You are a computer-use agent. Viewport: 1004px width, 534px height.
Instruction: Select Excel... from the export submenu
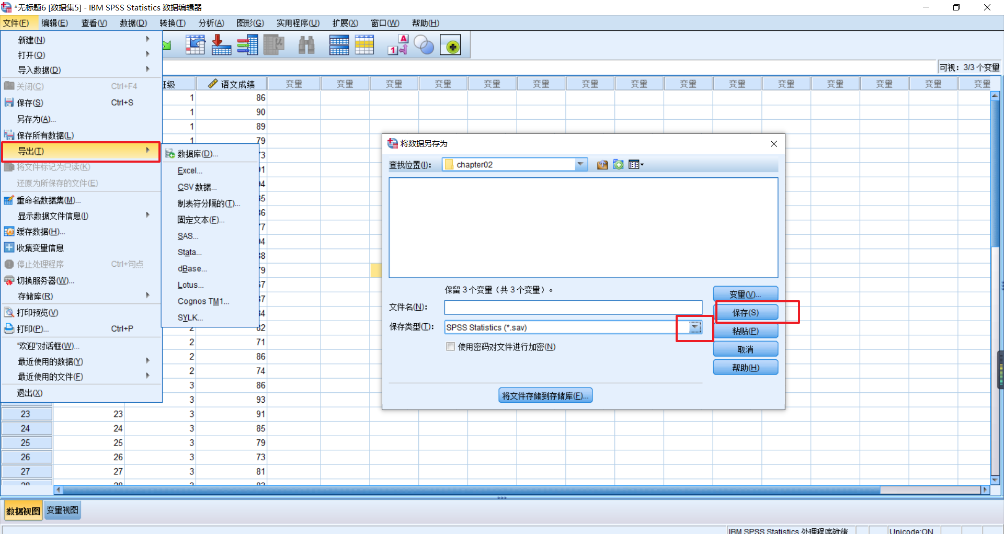click(x=190, y=171)
